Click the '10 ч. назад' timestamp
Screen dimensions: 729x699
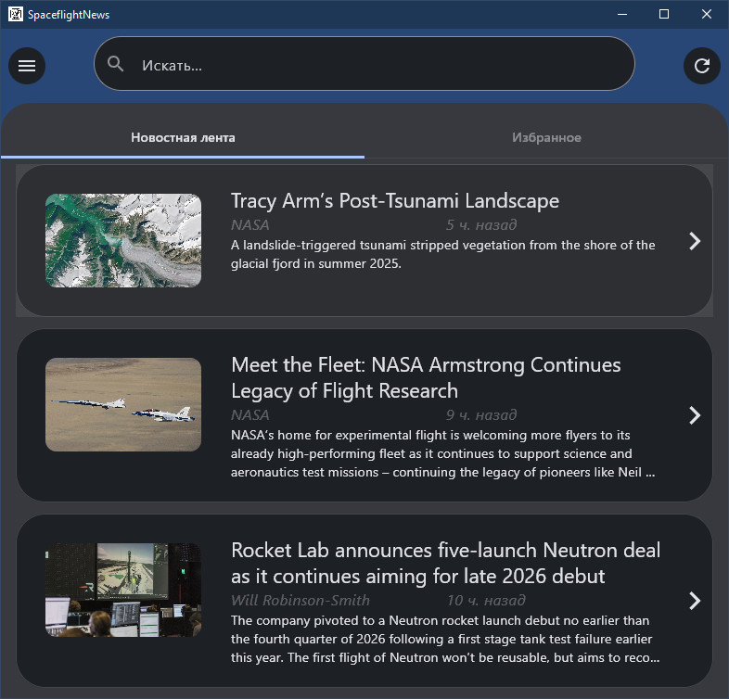tap(486, 601)
